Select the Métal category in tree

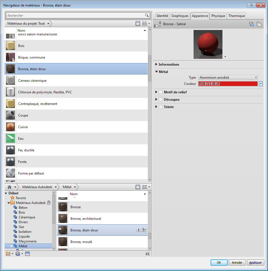point(28,246)
